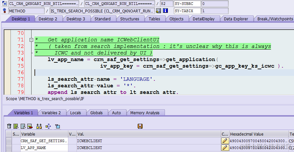Screen dimensions: 294x152
Task: Select the Variables 2 tab
Action: 51,113
